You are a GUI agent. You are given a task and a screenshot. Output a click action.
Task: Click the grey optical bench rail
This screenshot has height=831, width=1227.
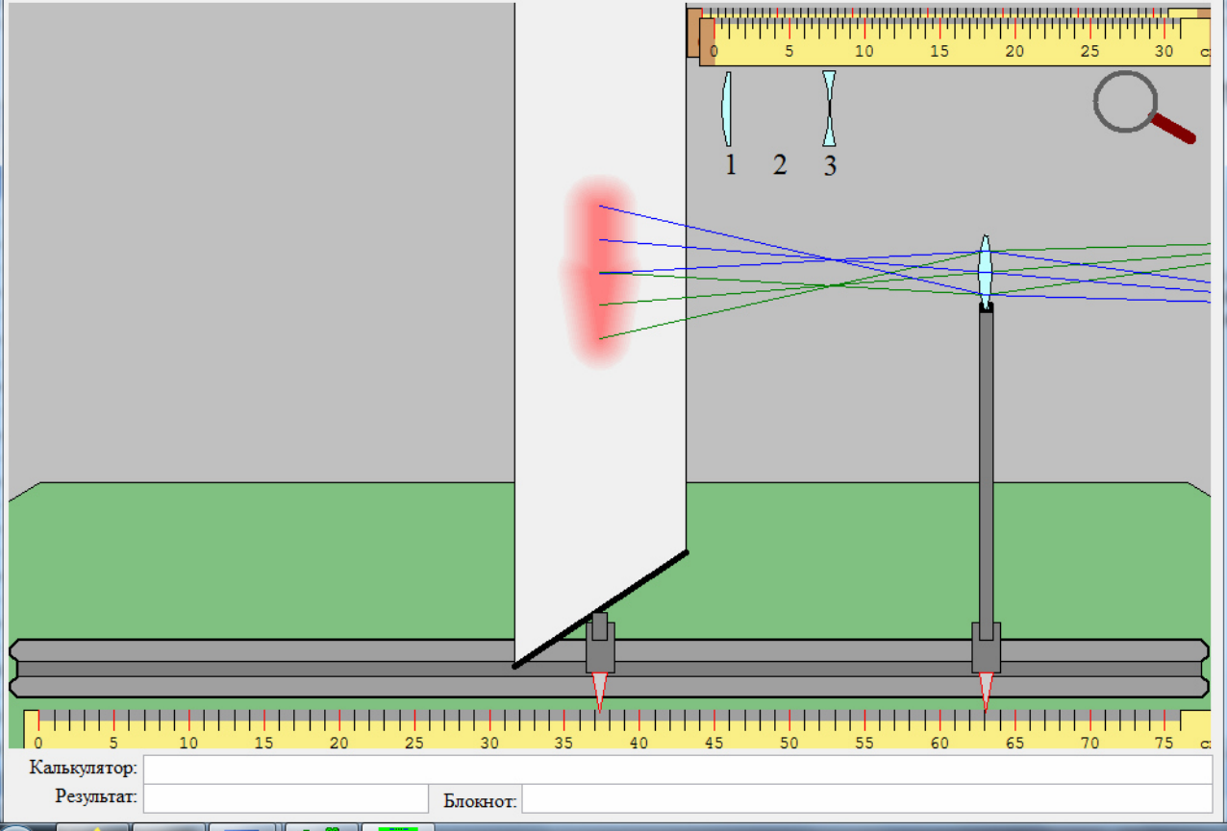609,668
